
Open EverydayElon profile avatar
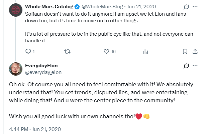[15, 69]
